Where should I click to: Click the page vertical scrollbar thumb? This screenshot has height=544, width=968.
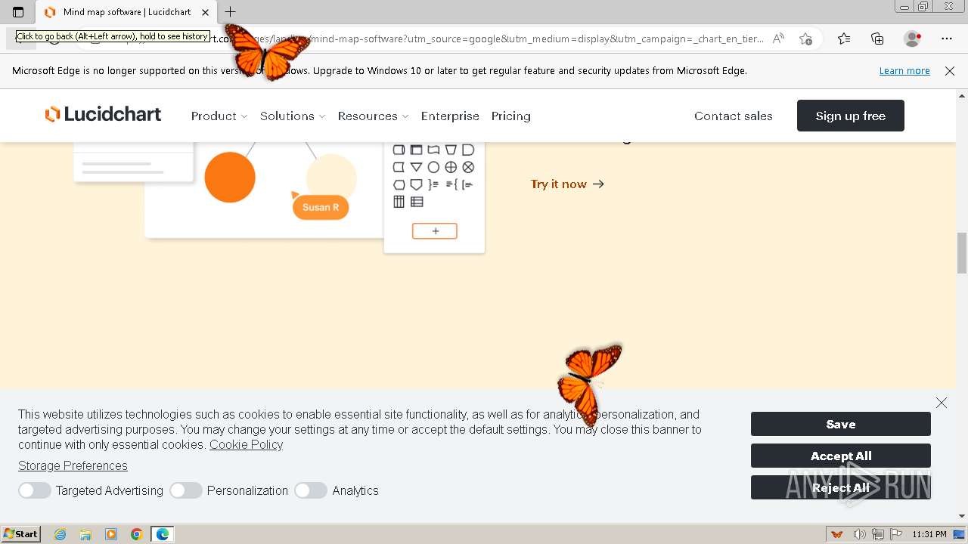(x=962, y=253)
